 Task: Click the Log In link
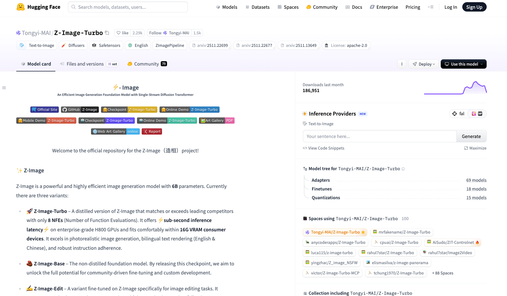click(x=451, y=7)
